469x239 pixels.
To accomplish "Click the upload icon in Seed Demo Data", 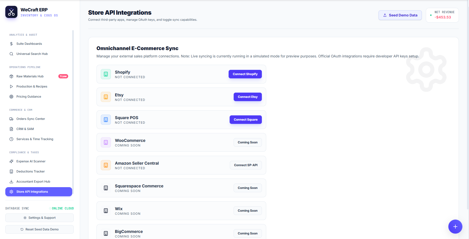I will coord(385,15).
